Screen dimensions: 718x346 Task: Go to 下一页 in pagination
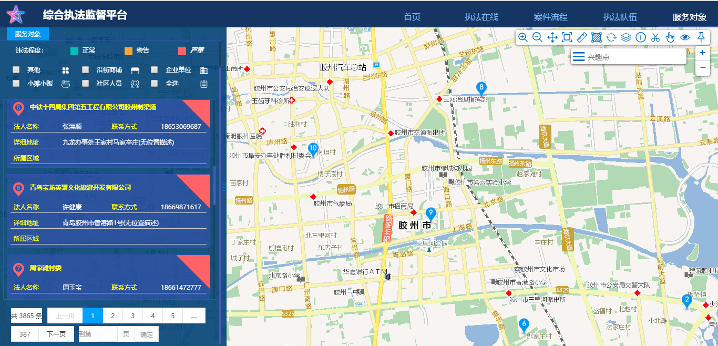pos(56,334)
